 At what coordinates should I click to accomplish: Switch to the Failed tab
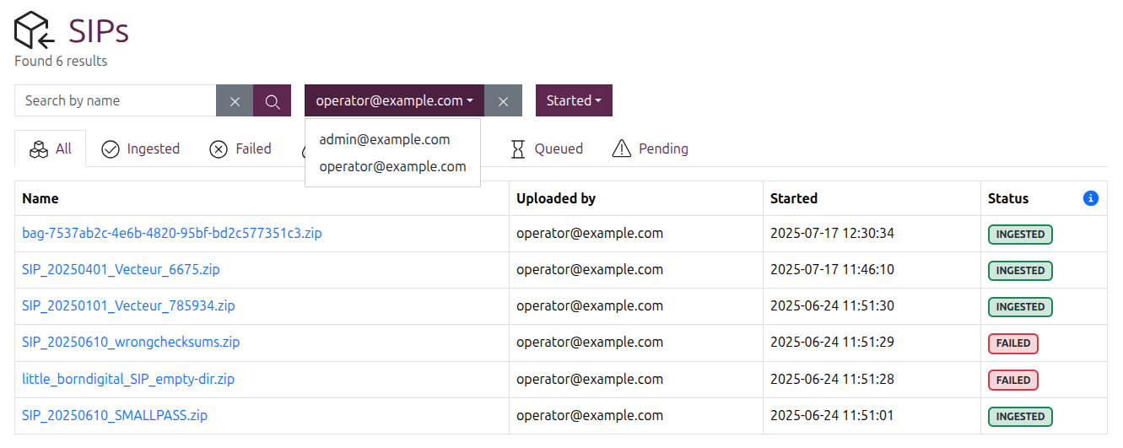(x=240, y=149)
